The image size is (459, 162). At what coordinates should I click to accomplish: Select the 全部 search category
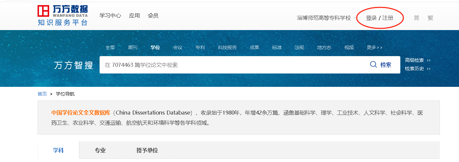pos(110,47)
